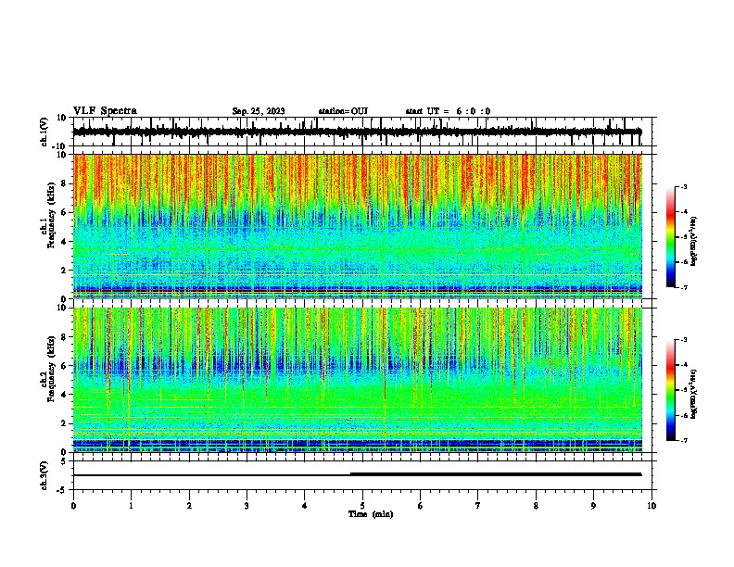The width and height of the screenshot is (734, 567).
Task: Click the 'Time (min)' axis label
Action: 371,514
